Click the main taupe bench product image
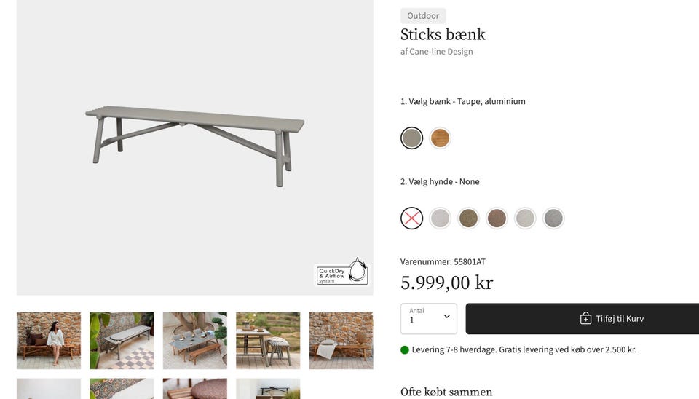 point(195,145)
